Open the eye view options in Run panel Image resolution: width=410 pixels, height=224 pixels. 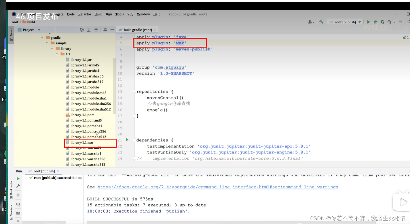coord(18,204)
